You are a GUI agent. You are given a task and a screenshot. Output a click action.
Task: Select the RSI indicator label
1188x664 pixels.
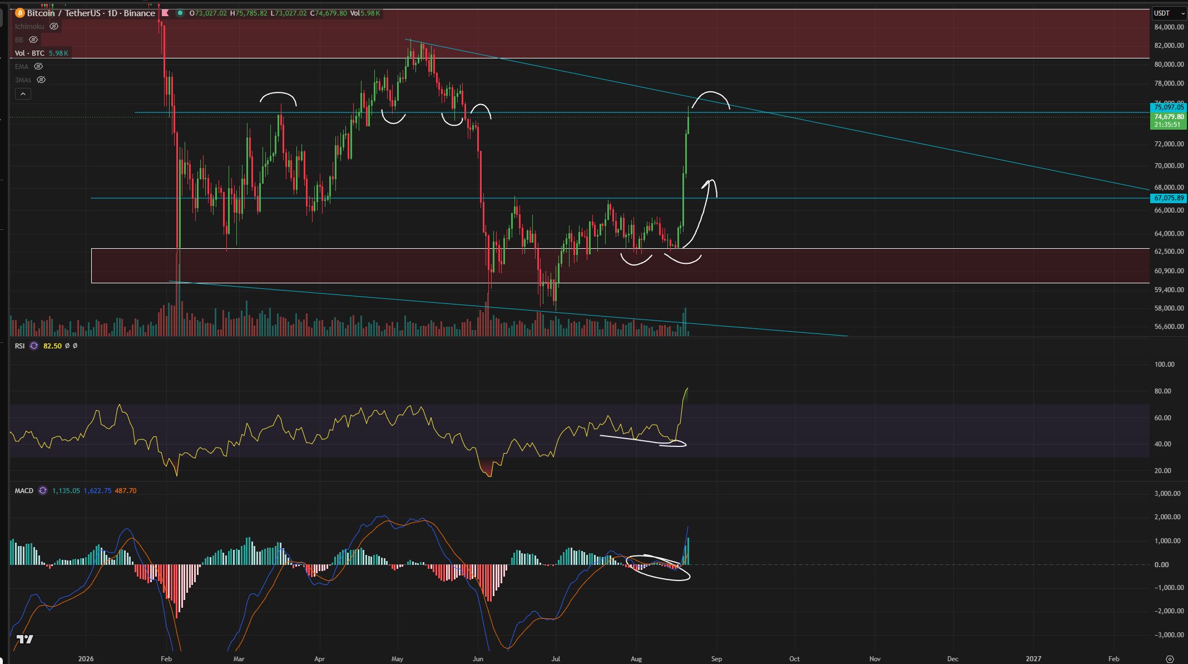(x=20, y=346)
